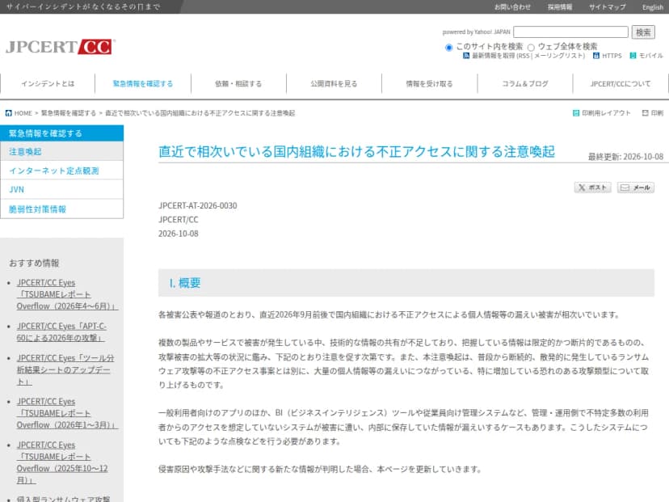Open the コラム＆ブログ menu

point(525,84)
